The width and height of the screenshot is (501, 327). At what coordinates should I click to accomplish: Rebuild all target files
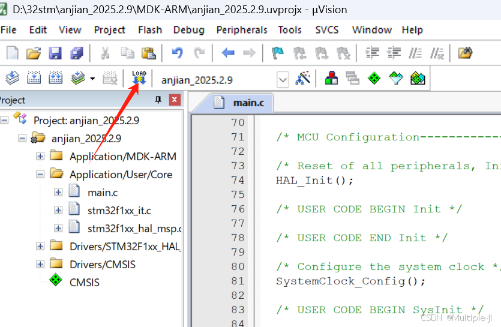point(56,78)
